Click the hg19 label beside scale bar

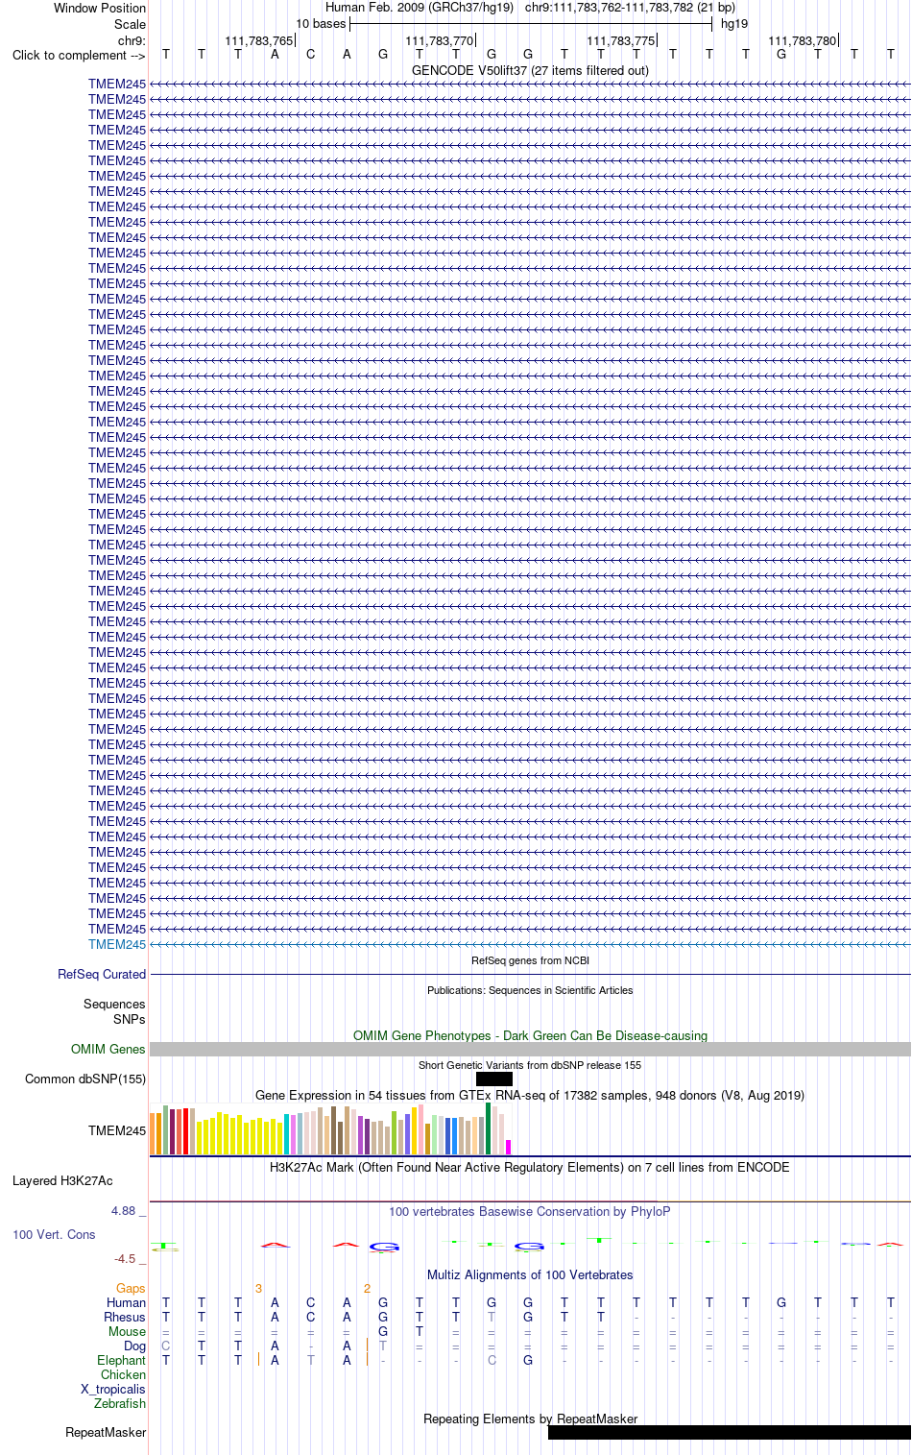tap(734, 23)
